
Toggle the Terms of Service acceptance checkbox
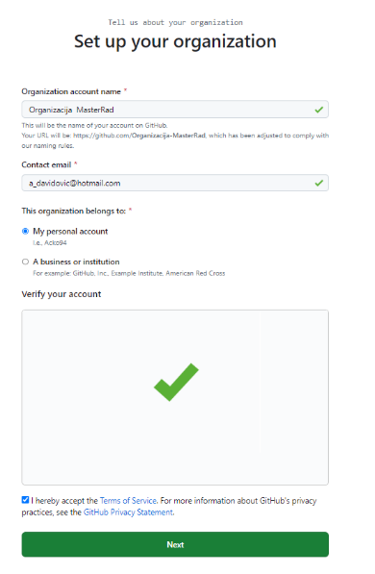pos(25,500)
